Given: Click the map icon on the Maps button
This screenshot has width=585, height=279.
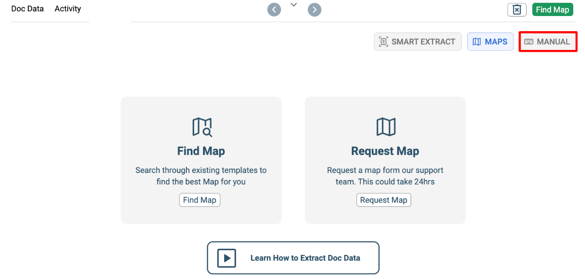Looking at the screenshot, I should click(477, 41).
